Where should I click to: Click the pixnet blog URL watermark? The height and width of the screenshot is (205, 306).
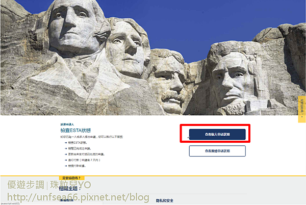78,197
